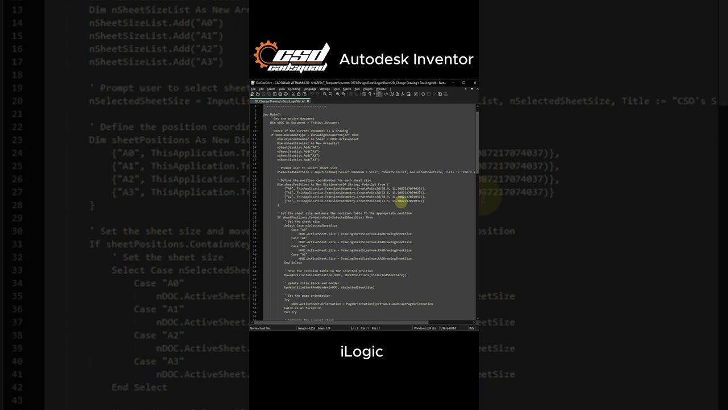
Task: Click the Cut scissors icon
Action: coord(293,94)
